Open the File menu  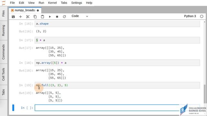point(12,3)
